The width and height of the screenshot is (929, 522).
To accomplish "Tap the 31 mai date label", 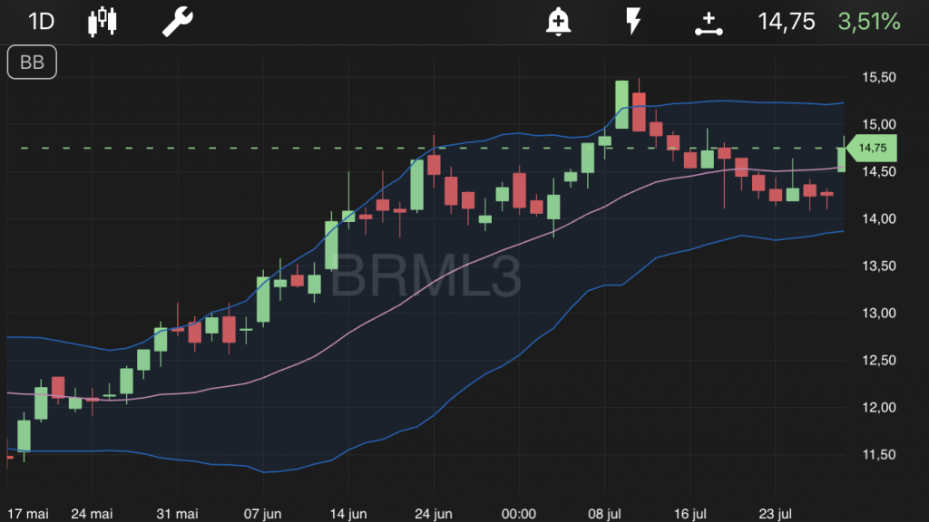I will pos(177,514).
